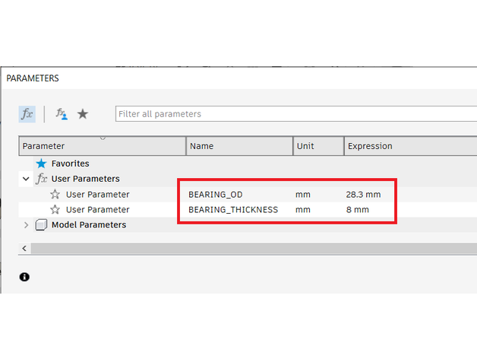Click the Filter all parameters search field

[x=296, y=114]
